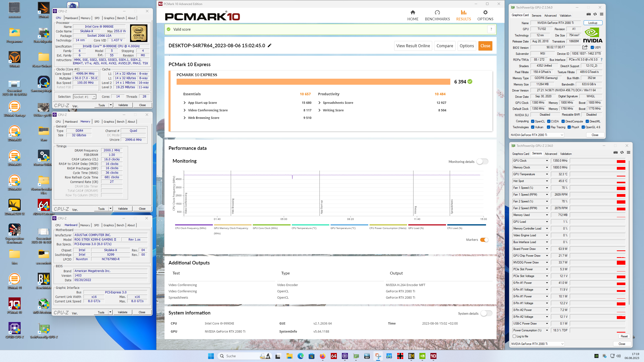The height and width of the screenshot is (362, 644).
Task: Open PCMark 10 Home page icon
Action: 413,12
